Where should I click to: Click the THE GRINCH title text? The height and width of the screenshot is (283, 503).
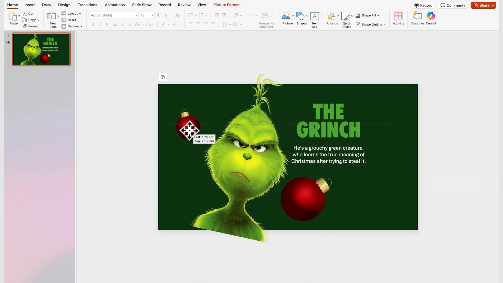coord(328,121)
